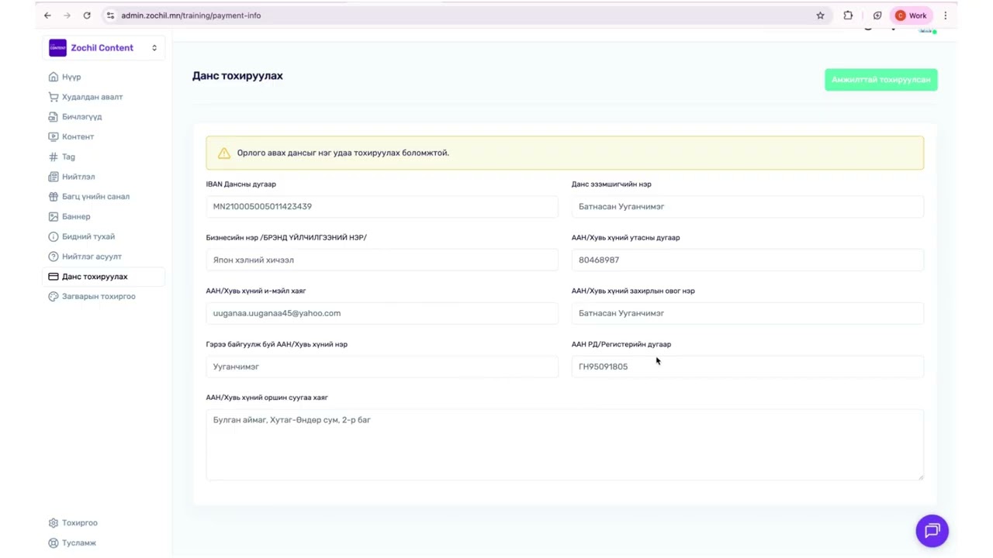Open browser extensions puzzle icon
Image resolution: width=993 pixels, height=558 pixels.
pyautogui.click(x=848, y=15)
